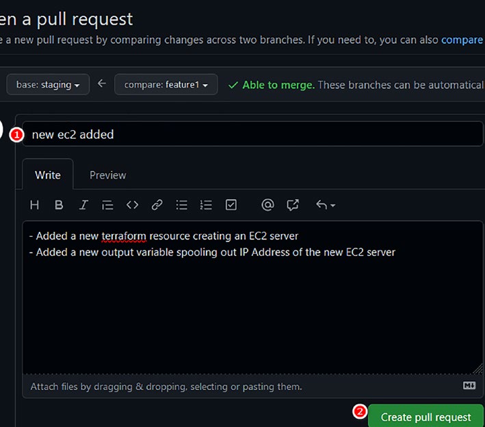485x427 pixels.
Task: Mention a user with the @ icon
Action: 267,205
